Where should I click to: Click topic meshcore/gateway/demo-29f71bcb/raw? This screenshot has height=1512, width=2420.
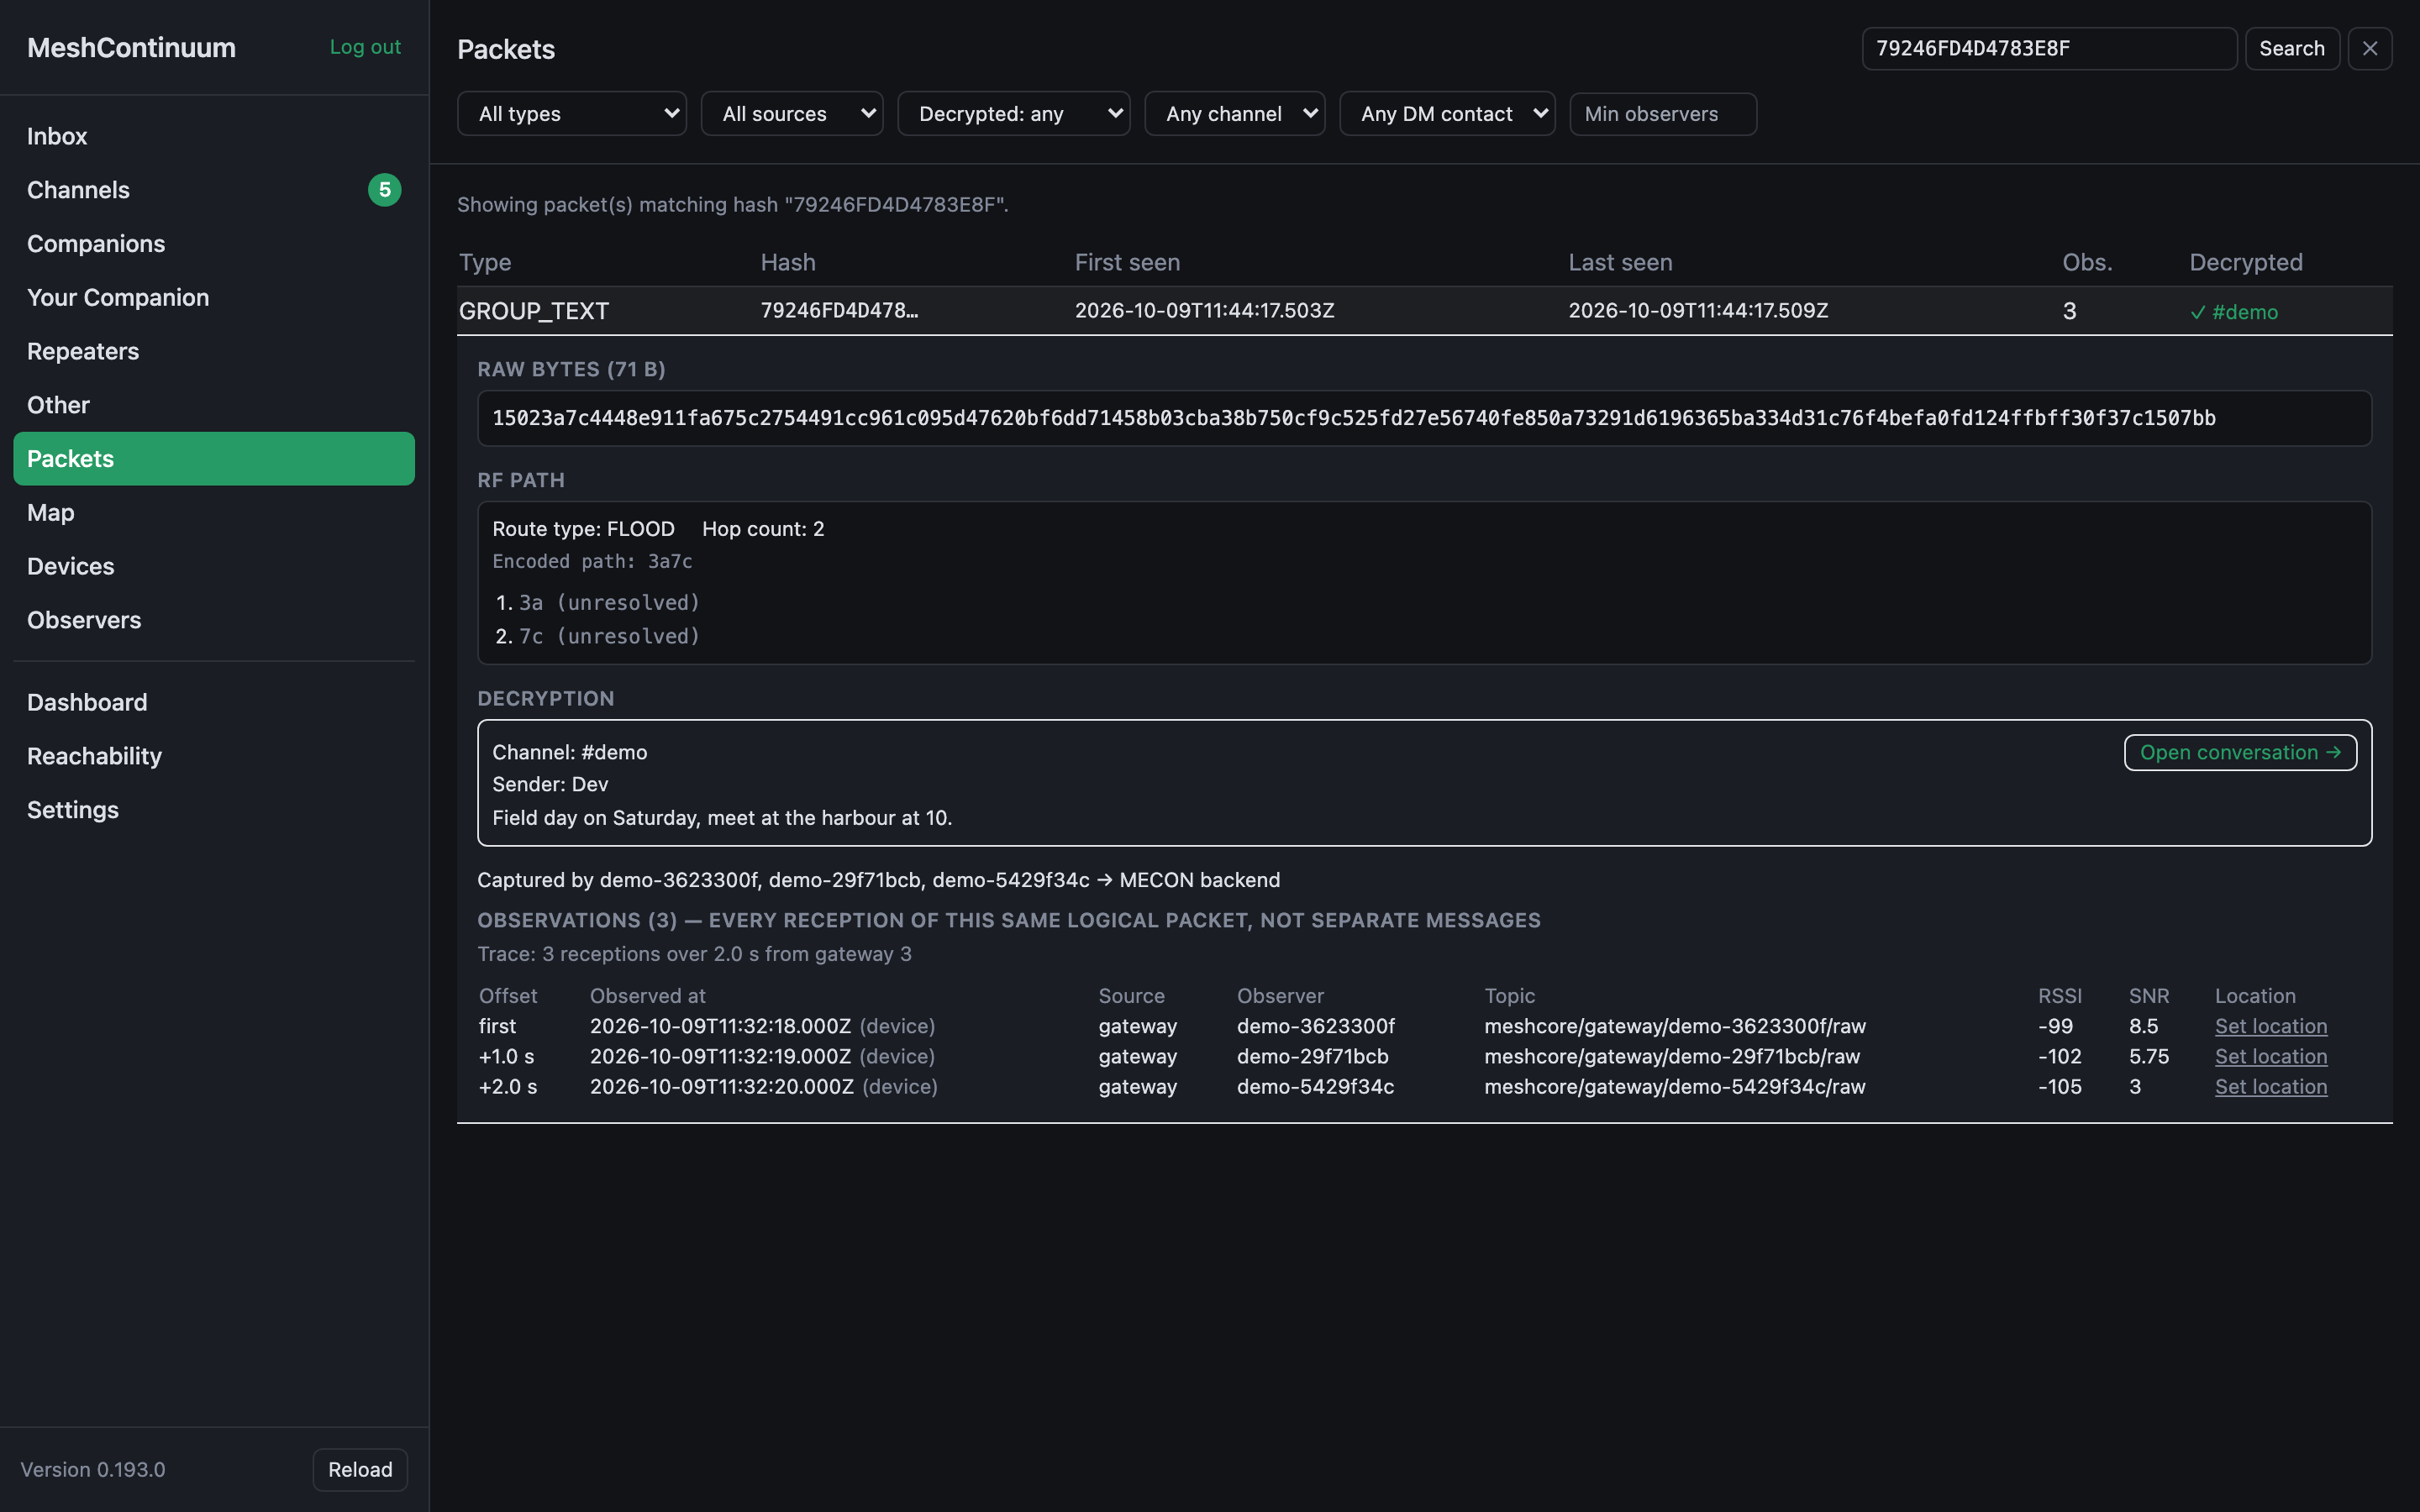point(1672,1056)
